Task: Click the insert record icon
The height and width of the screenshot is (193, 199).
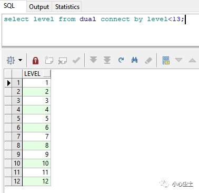Action: [49, 60]
